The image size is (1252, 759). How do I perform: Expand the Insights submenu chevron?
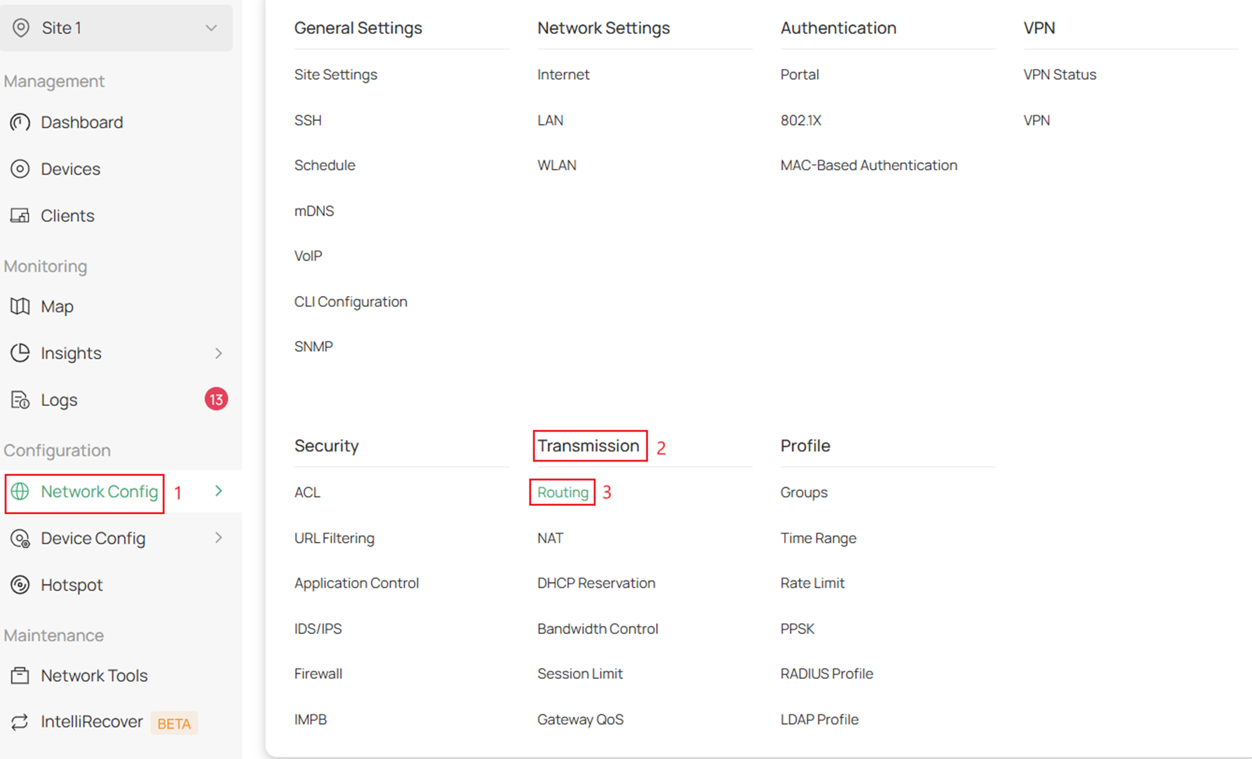point(218,353)
